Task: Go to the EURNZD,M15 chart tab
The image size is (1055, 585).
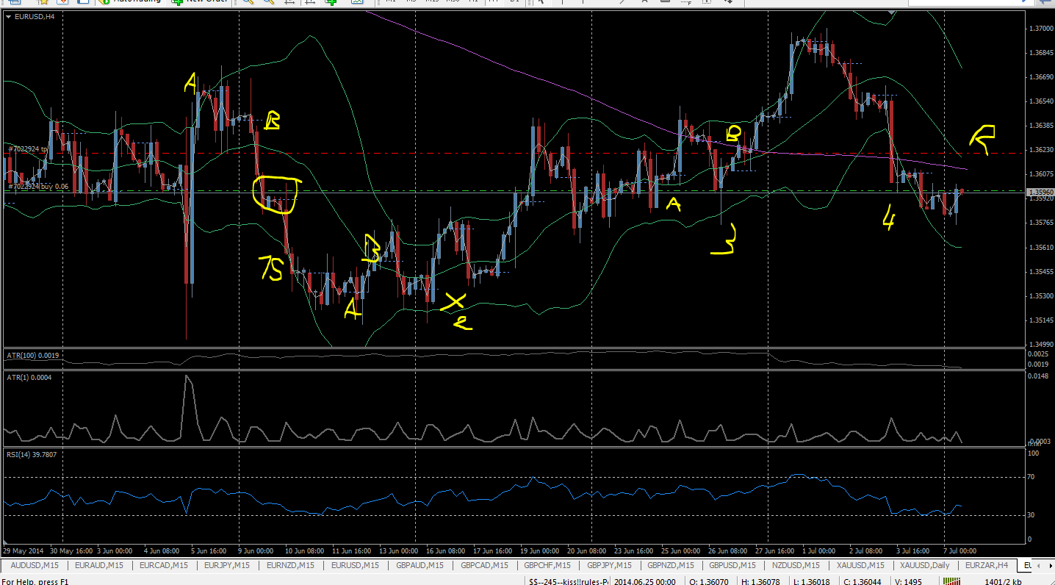Action: tap(291, 565)
